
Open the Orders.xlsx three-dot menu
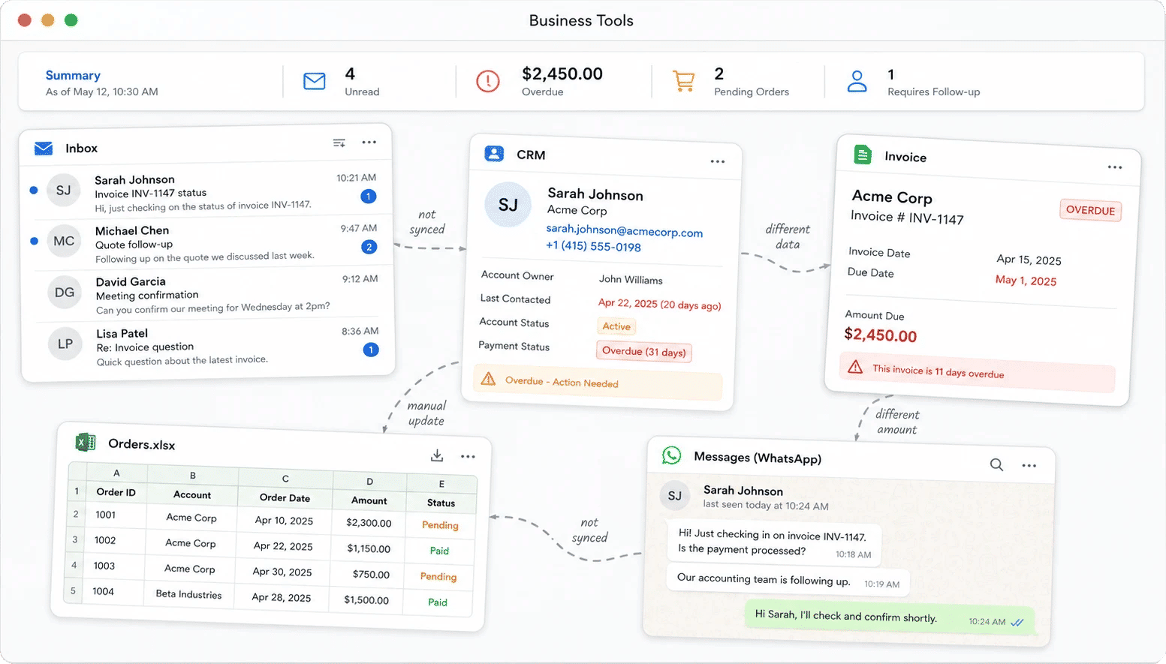[x=469, y=456]
